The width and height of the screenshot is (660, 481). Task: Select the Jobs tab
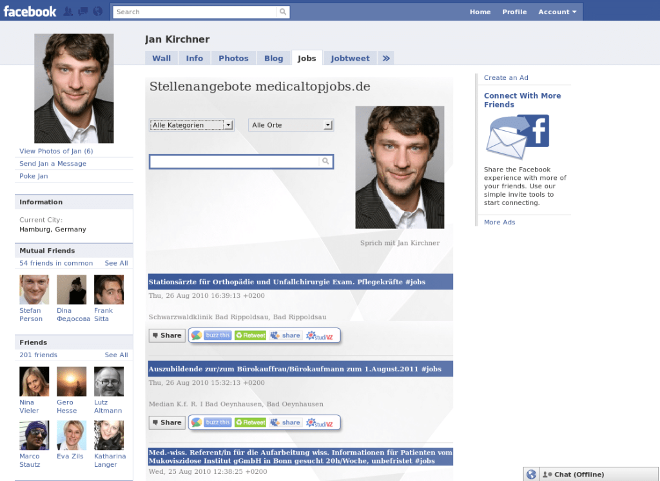coord(307,58)
